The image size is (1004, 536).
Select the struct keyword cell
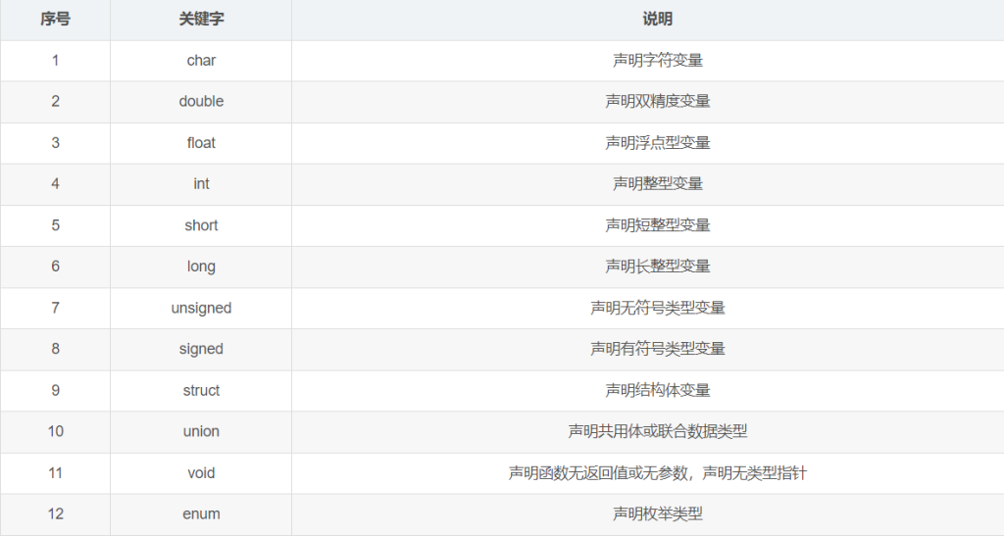coord(201,390)
